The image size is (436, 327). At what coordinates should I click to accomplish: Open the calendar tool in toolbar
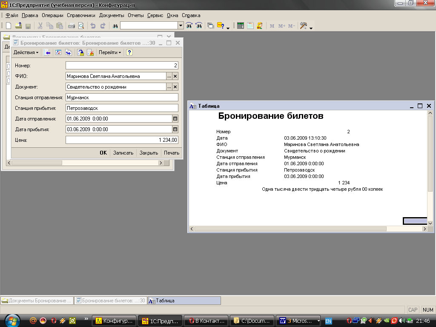250,26
